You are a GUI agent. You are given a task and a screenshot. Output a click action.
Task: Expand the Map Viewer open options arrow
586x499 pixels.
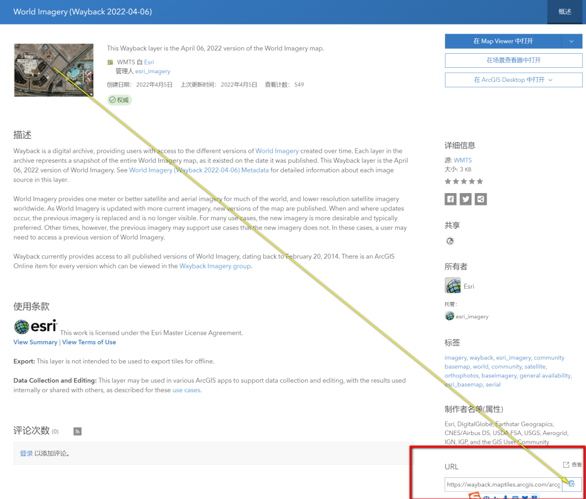coord(571,41)
